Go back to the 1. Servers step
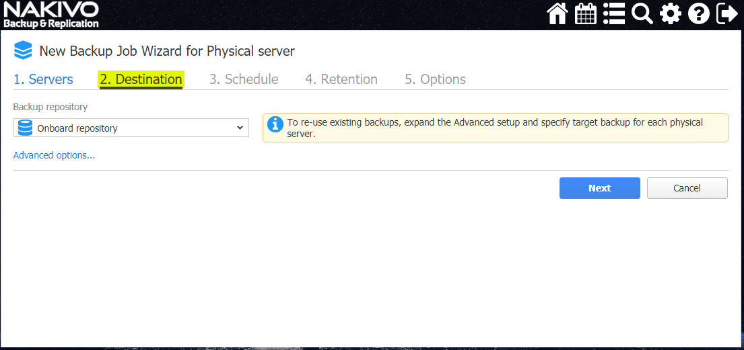This screenshot has width=744, height=350. click(x=43, y=79)
